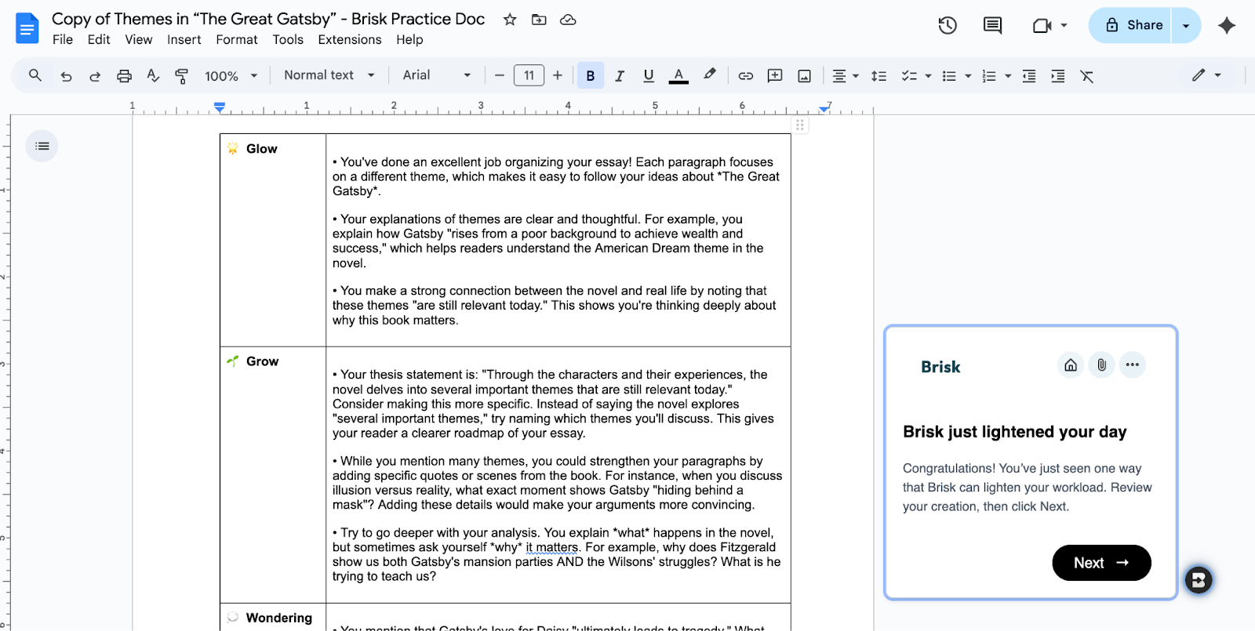This screenshot has height=631, width=1255.
Task: Print the document
Action: [x=124, y=76]
